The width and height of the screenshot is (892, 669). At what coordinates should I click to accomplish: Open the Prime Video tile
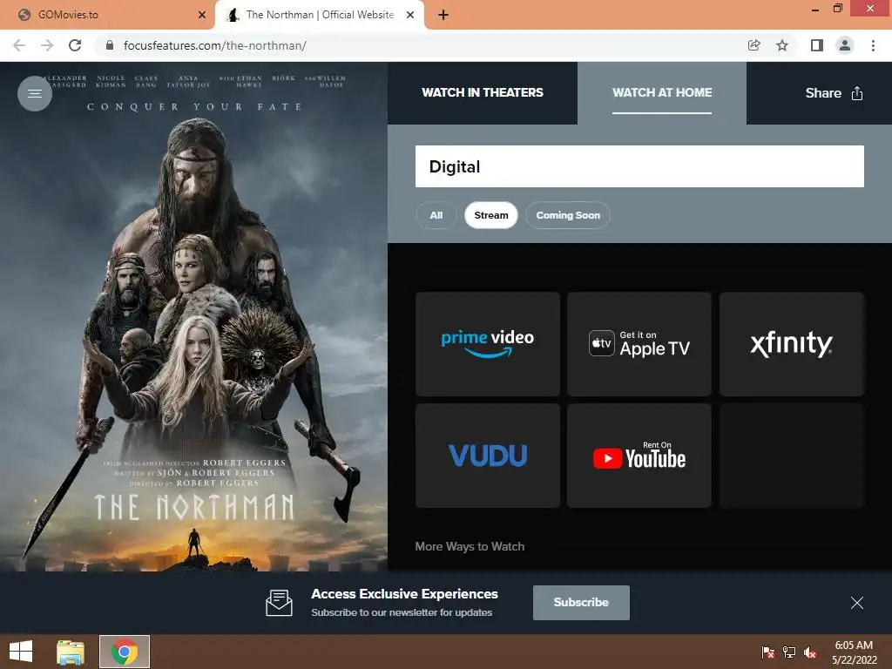[x=488, y=344]
